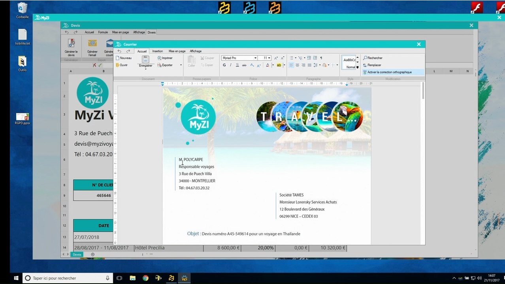Viewport: 505px width, 284px height.
Task: Decrease font size with the A-down icon
Action: pyautogui.click(x=282, y=58)
